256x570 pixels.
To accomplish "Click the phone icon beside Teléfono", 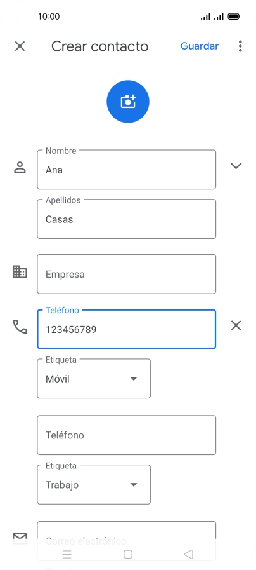I will [x=20, y=327].
